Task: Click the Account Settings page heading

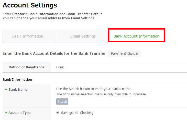Action: [30, 5]
